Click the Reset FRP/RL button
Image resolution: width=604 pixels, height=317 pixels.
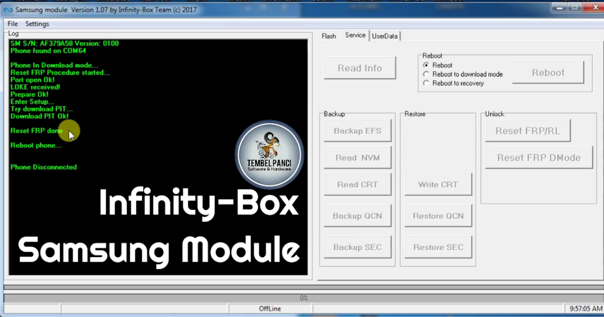click(x=528, y=131)
